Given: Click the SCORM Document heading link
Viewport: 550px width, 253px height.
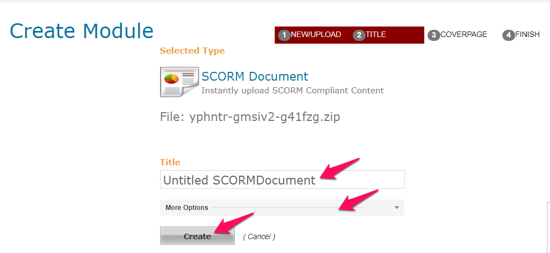Looking at the screenshot, I should 255,76.
